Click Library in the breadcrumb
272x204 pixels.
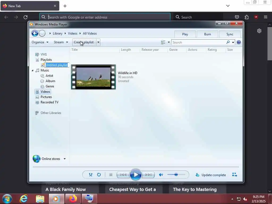58,33
